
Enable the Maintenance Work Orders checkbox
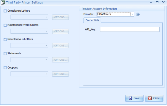tap(5, 25)
